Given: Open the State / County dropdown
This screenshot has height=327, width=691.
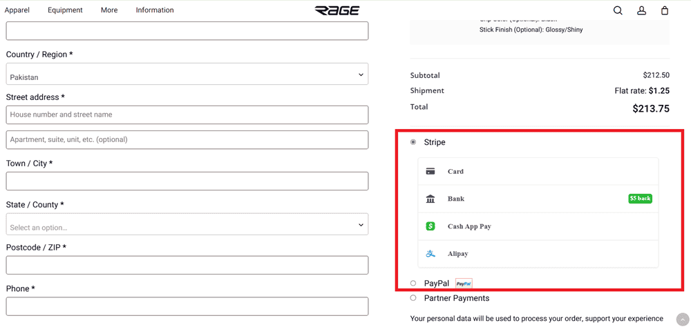Looking at the screenshot, I should coord(187,225).
